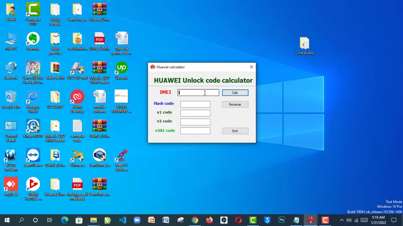Select the Audio Facebk folder icon

click(55, 14)
